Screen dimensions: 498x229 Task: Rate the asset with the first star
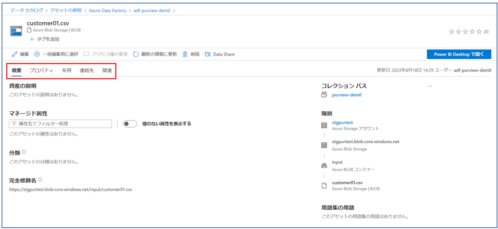451,32
